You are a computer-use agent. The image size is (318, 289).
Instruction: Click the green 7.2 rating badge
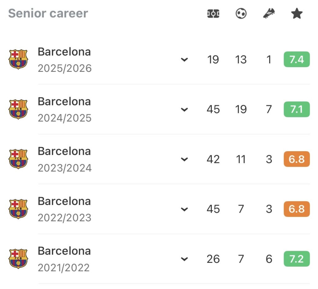(297, 259)
